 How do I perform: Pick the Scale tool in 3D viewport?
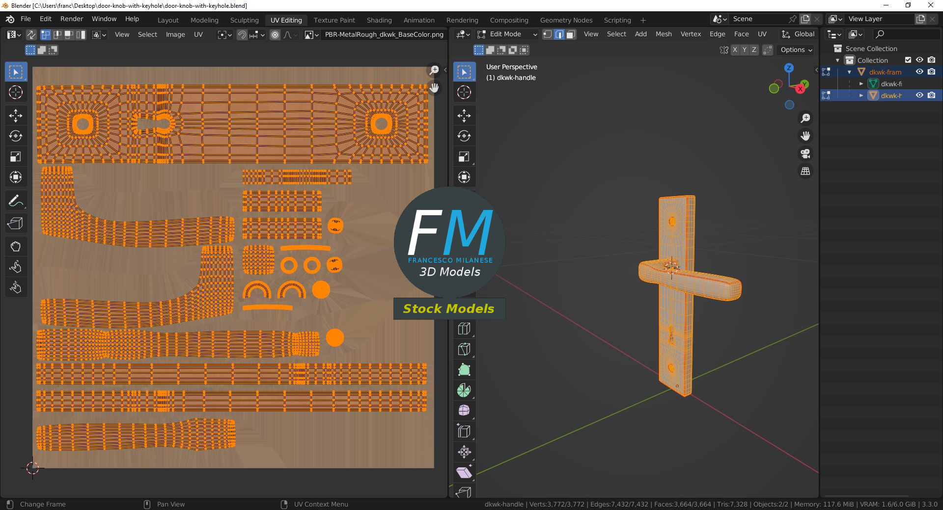pyautogui.click(x=464, y=156)
